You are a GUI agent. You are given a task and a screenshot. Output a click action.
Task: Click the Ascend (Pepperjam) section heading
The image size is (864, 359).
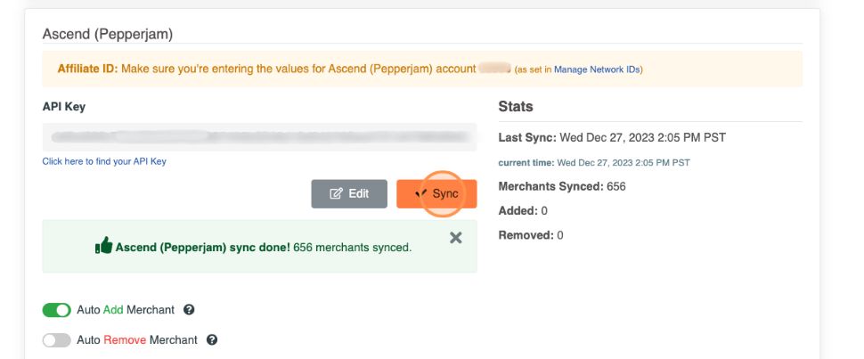click(x=108, y=34)
